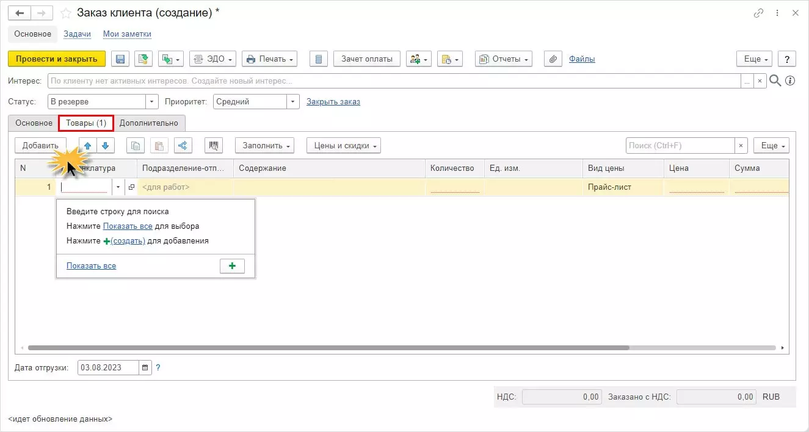Open the Заполнить dropdown
Screen dimensions: 809x432
[x=264, y=146]
